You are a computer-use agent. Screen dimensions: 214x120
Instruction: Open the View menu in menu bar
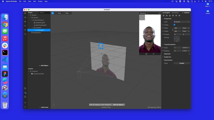click(x=29, y=1)
